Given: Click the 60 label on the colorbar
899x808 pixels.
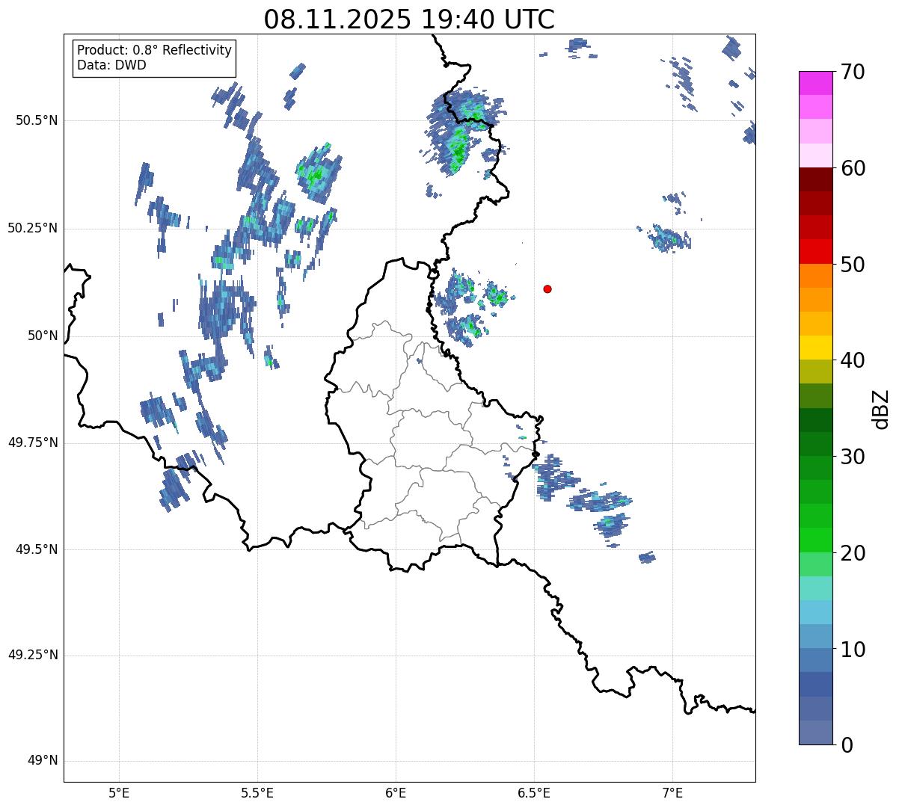Looking at the screenshot, I should click(x=853, y=168).
